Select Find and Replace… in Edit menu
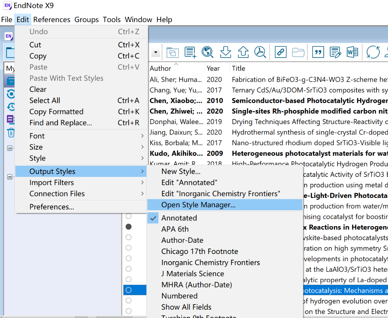Image resolution: width=388 pixels, height=318 pixels. pos(81,123)
